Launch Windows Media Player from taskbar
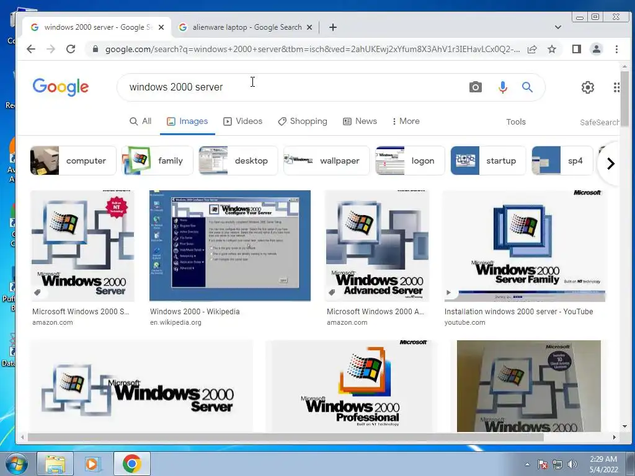635x476 pixels. 93,464
